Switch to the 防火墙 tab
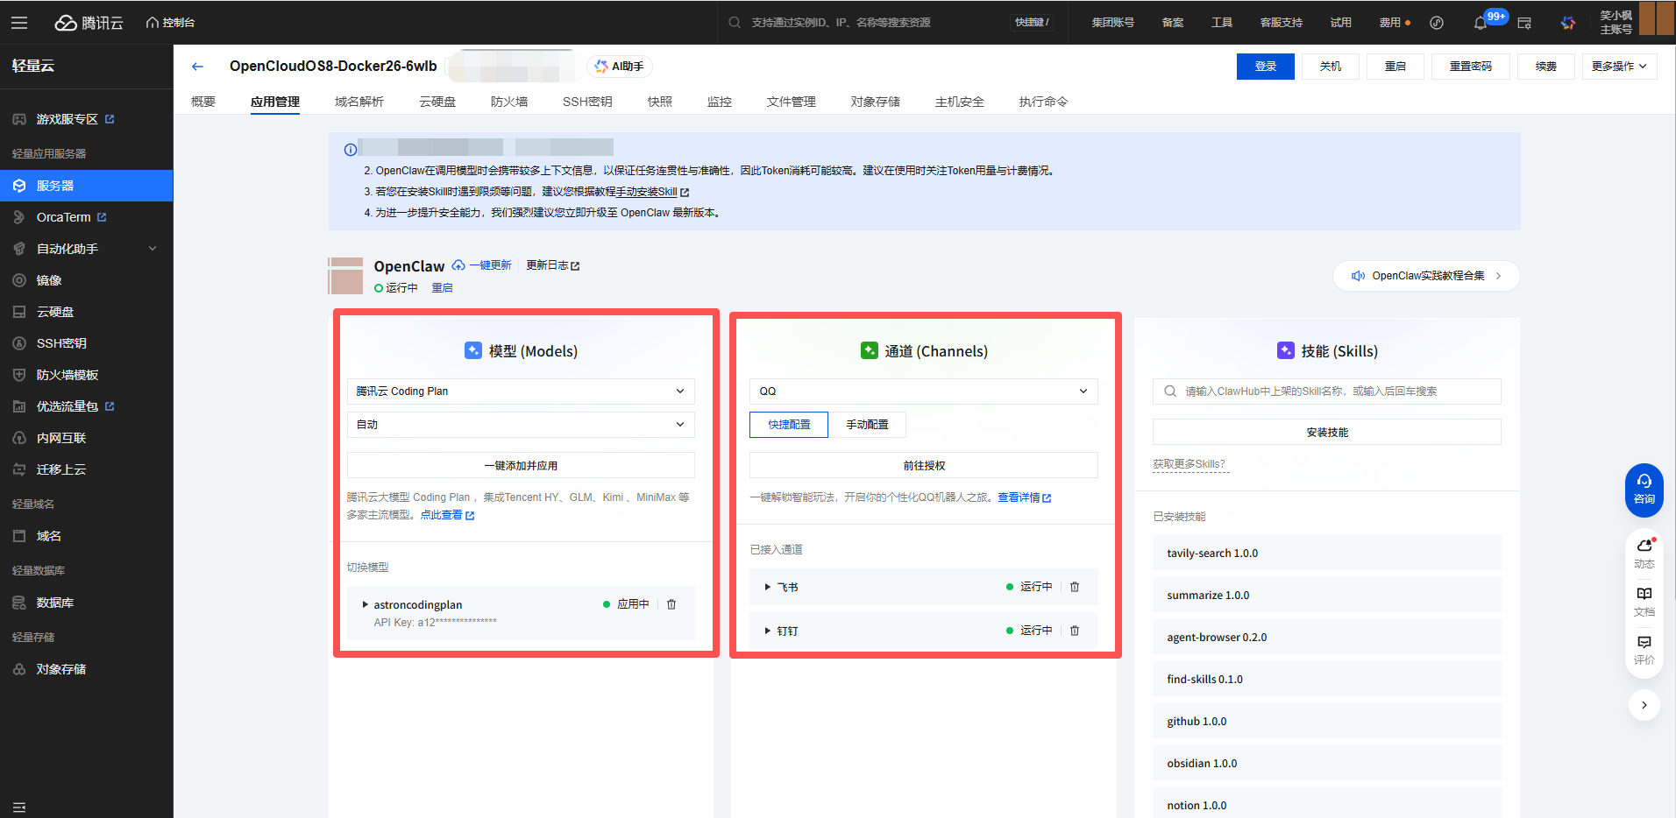1676x818 pixels. (x=509, y=102)
